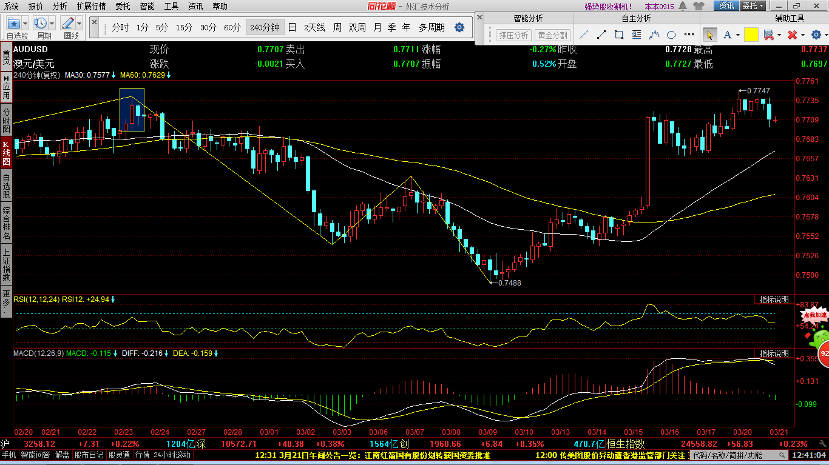The image size is (829, 465).
Task: Open the 报价 menu
Action: click(36, 6)
